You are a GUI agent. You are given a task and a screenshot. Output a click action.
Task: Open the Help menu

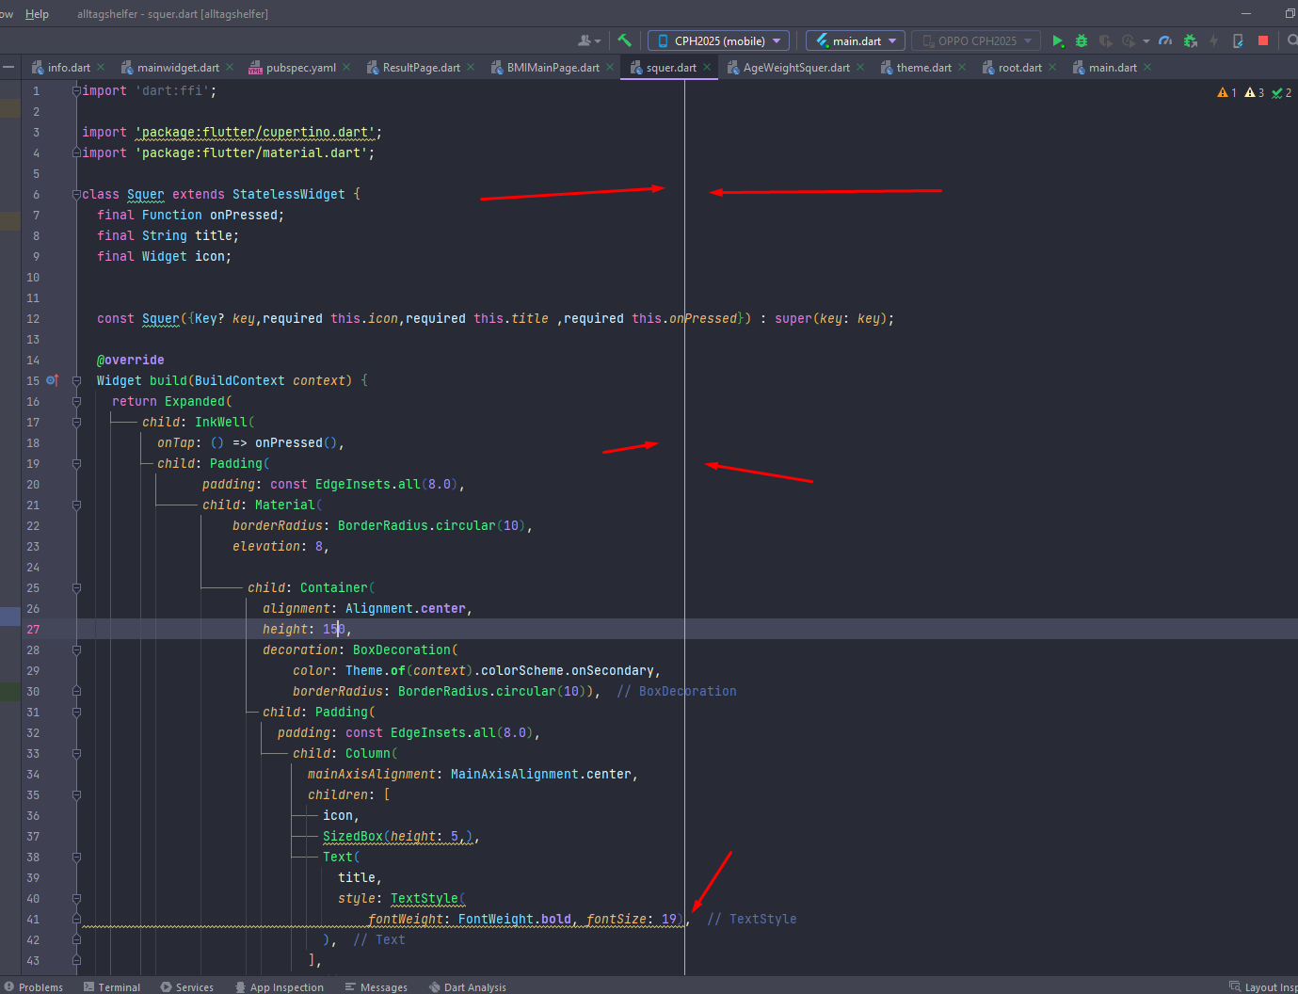(37, 14)
